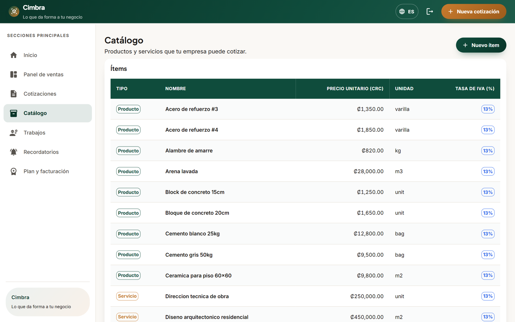Image resolution: width=515 pixels, height=322 pixels.
Task: Open Cotizaciones in sidebar
Action: click(48, 94)
